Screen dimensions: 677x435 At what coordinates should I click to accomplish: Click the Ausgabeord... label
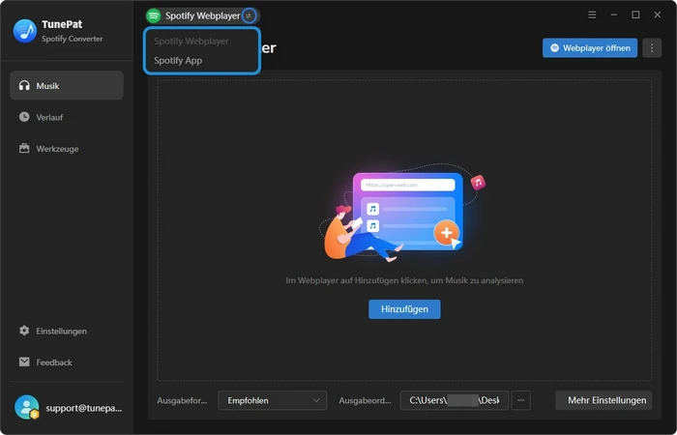pyautogui.click(x=365, y=400)
